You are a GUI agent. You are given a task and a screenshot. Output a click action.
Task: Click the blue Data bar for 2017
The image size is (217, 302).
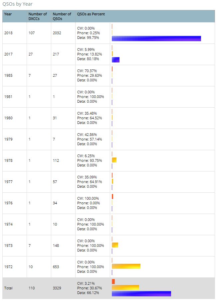(116, 60)
